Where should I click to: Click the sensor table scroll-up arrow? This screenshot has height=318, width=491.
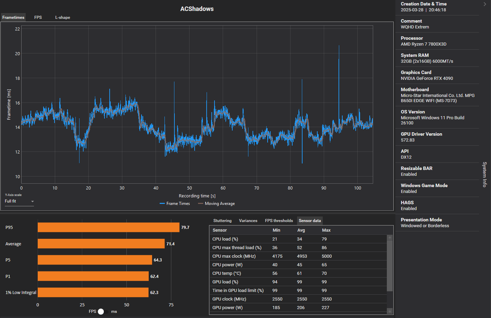click(390, 237)
